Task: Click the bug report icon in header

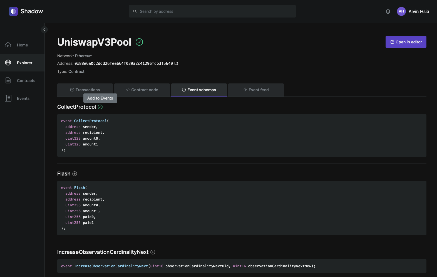Action: tap(388, 11)
